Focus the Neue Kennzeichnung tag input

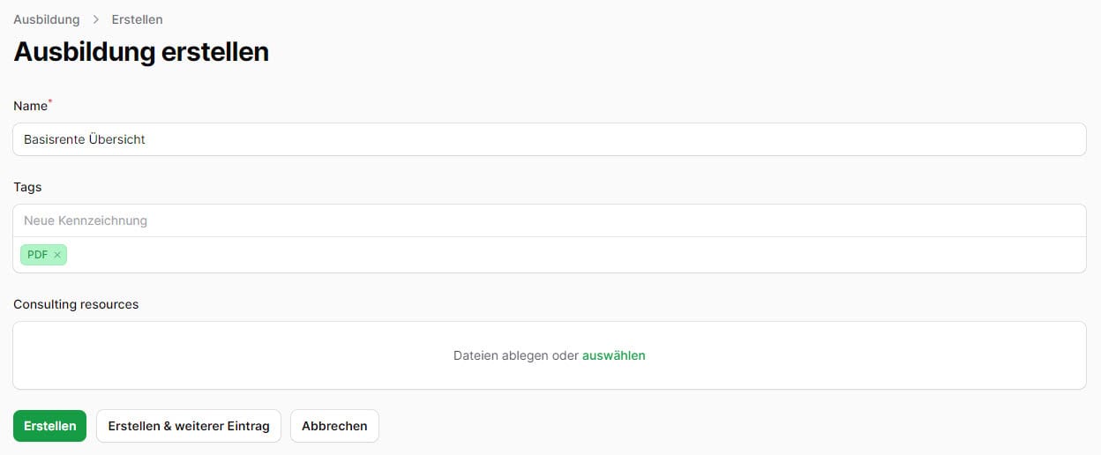tap(550, 220)
